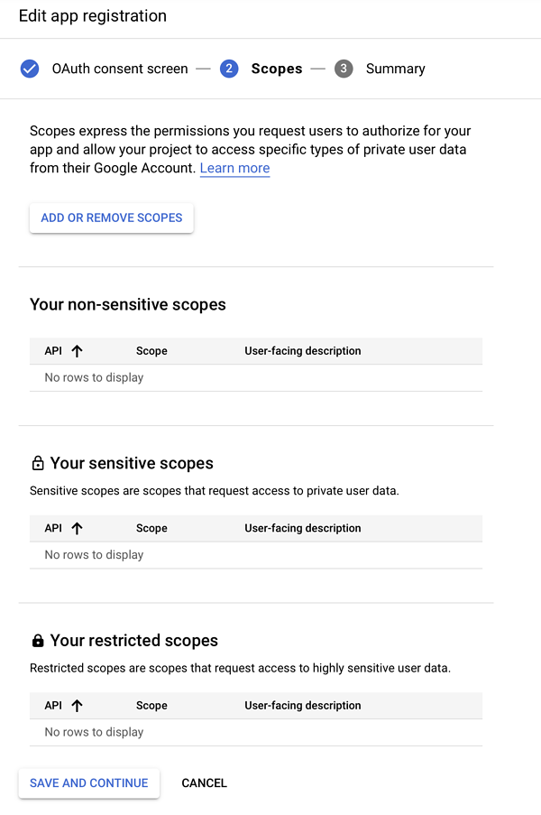The height and width of the screenshot is (815, 541).
Task: Click User-facing description header in sensitive table
Action: (x=303, y=528)
